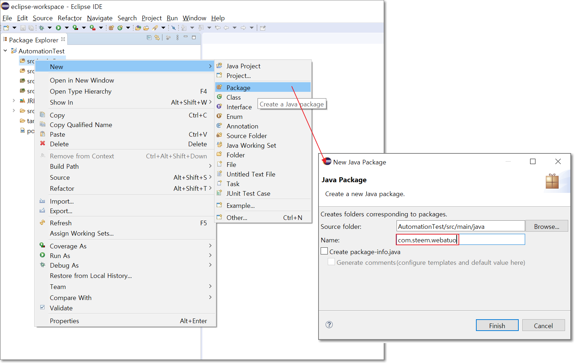Select Build Path in the context menu
This screenshot has width=575, height=363.
pos(125,166)
